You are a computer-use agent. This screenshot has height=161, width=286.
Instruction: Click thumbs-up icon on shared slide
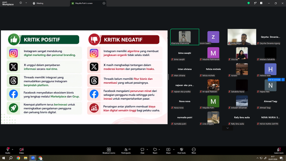(14, 39)
